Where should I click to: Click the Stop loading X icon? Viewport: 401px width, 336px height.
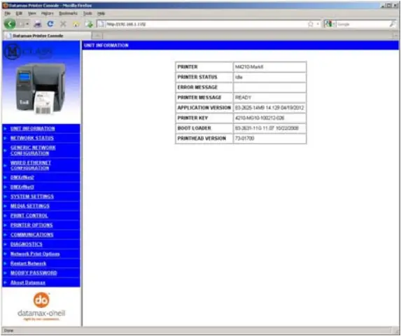pyautogui.click(x=63, y=24)
